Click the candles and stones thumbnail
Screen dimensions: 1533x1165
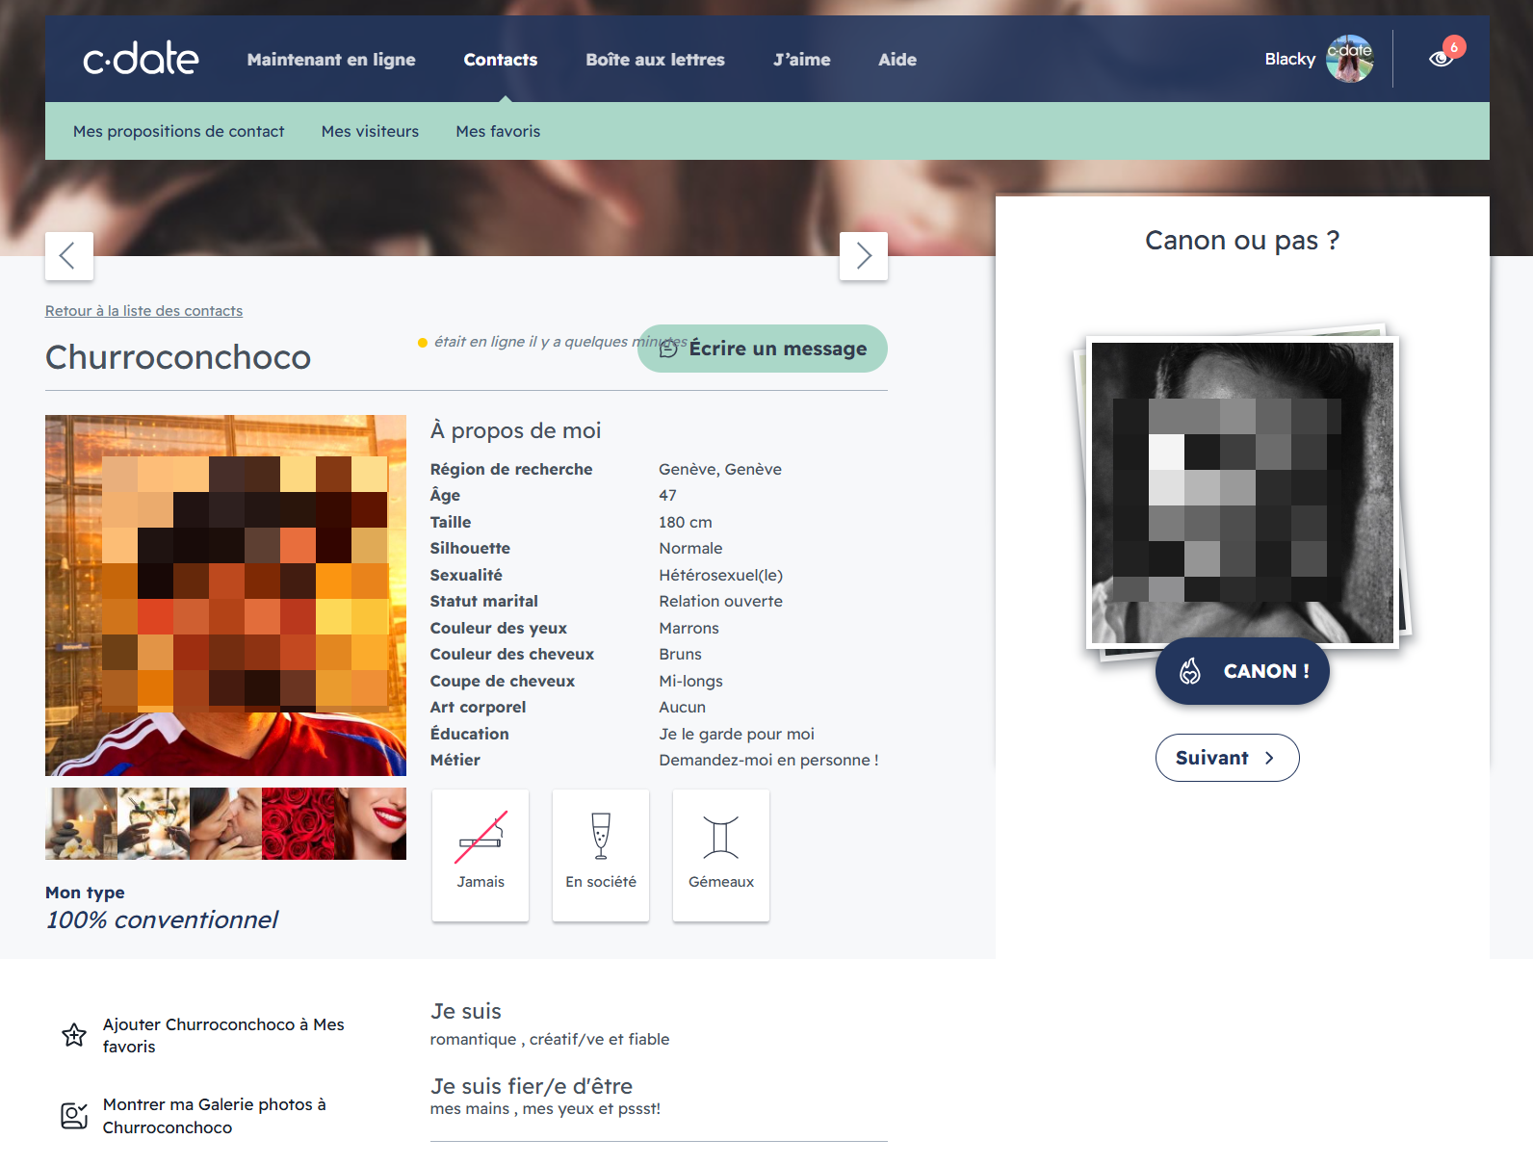(x=81, y=823)
